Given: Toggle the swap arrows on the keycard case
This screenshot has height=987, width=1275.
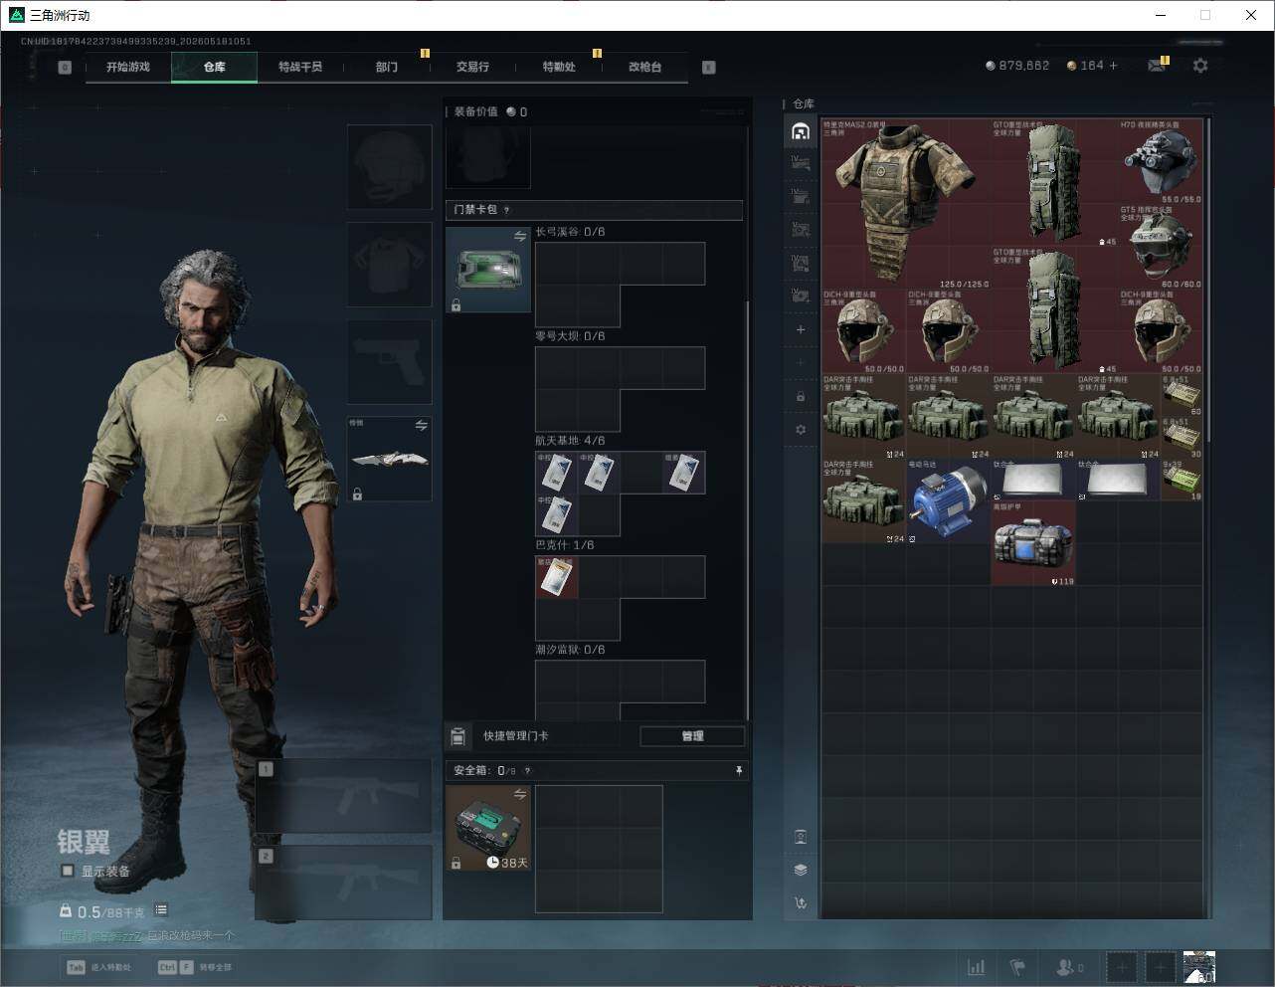Looking at the screenshot, I should (x=519, y=237).
